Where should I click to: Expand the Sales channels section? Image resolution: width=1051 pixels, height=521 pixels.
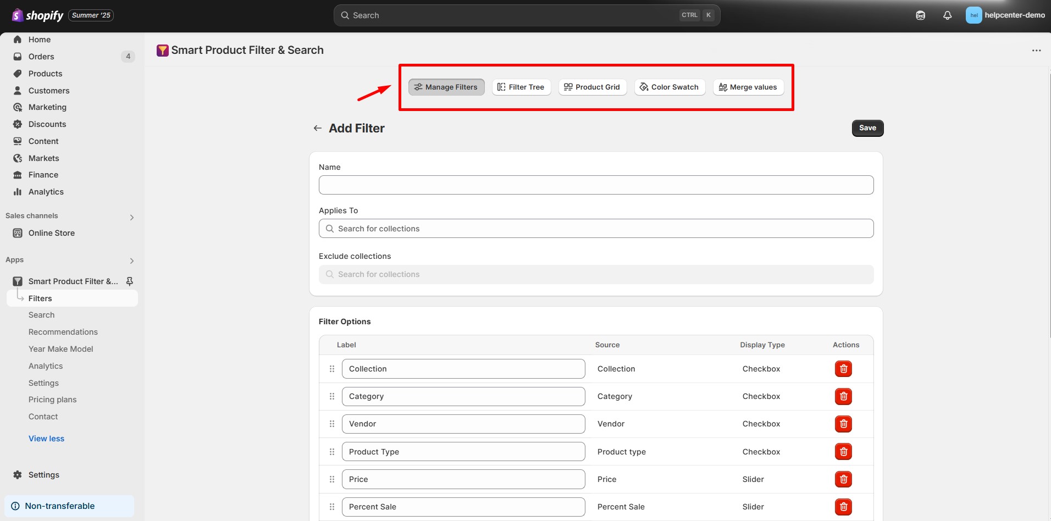coord(131,217)
